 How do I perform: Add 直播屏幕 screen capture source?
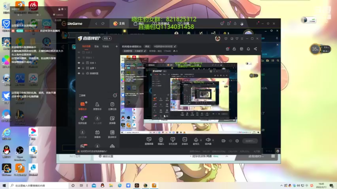pyautogui.click(x=149, y=141)
